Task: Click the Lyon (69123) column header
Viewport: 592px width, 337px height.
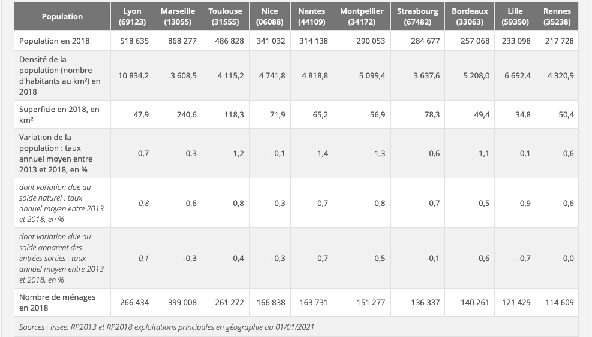Action: 132,17
